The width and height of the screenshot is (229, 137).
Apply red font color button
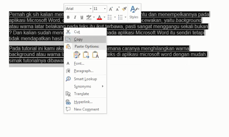99,17
